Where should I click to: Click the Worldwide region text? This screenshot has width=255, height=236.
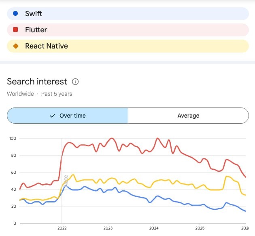pos(20,94)
